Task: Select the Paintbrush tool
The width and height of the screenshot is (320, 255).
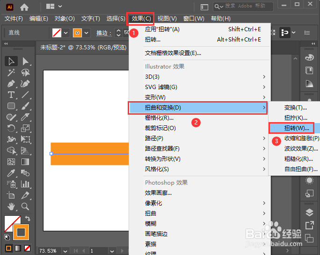Action: (x=25, y=106)
